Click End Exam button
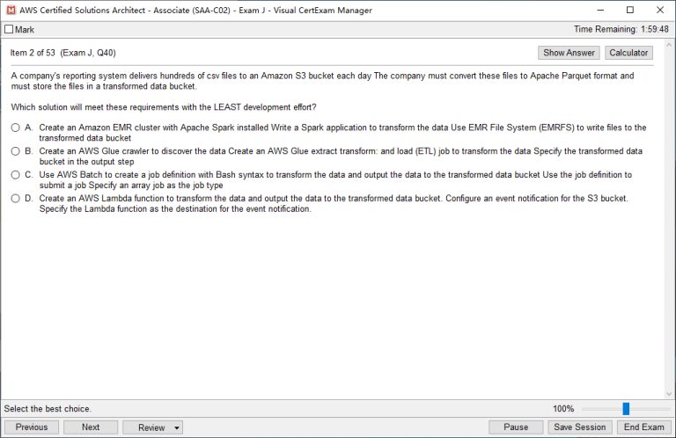Image resolution: width=676 pixels, height=438 pixels. click(x=642, y=427)
